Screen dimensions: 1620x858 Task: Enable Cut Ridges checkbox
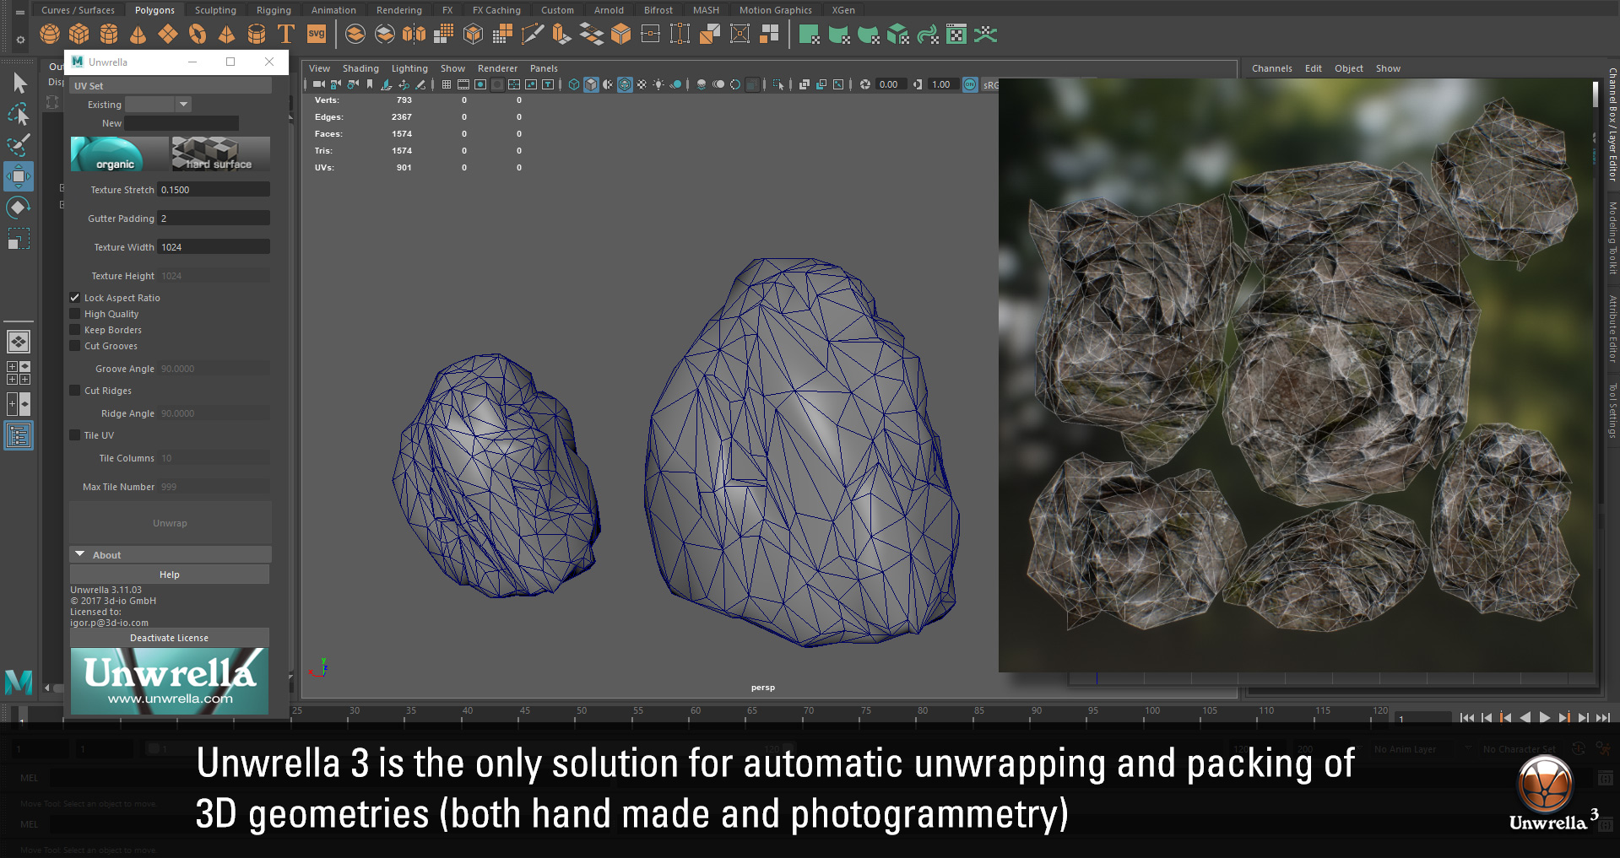click(x=74, y=391)
